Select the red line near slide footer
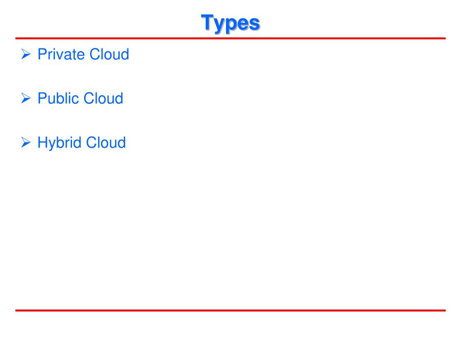The image size is (461, 345). click(230, 310)
